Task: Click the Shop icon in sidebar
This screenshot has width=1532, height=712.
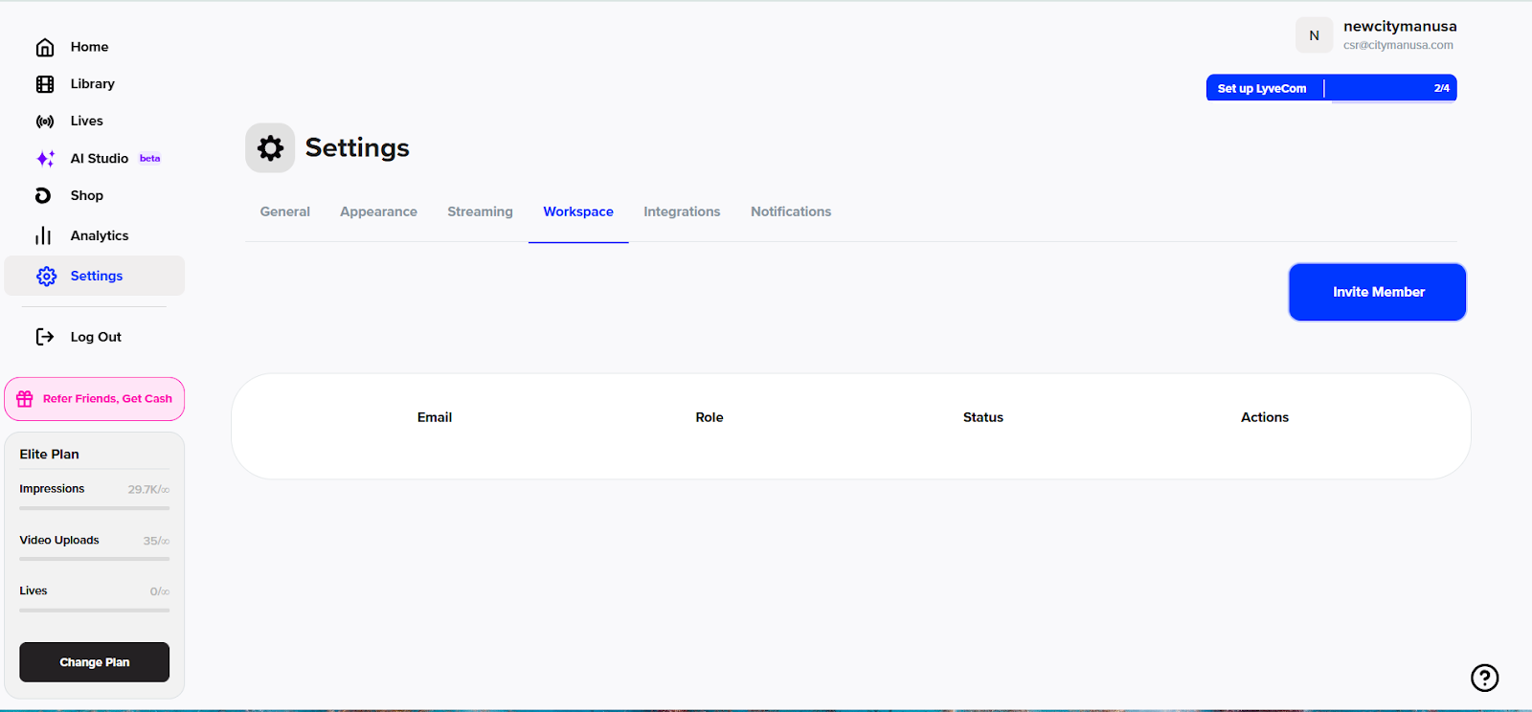Action: click(x=43, y=195)
